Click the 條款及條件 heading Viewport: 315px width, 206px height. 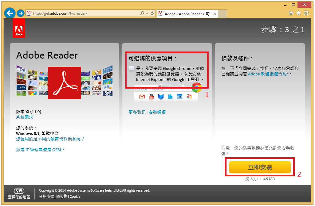pyautogui.click(x=237, y=58)
